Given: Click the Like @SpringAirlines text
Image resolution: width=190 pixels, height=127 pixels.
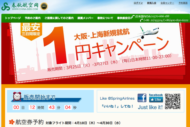Looking at the screenshot, I should pos(117,99).
